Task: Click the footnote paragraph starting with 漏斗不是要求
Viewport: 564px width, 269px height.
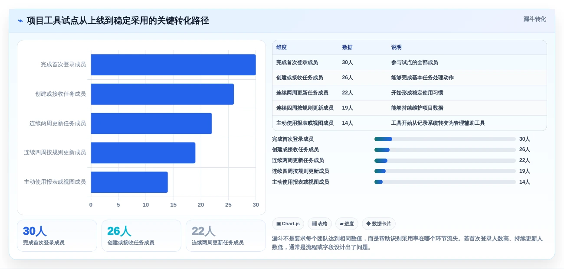Action: [407, 243]
